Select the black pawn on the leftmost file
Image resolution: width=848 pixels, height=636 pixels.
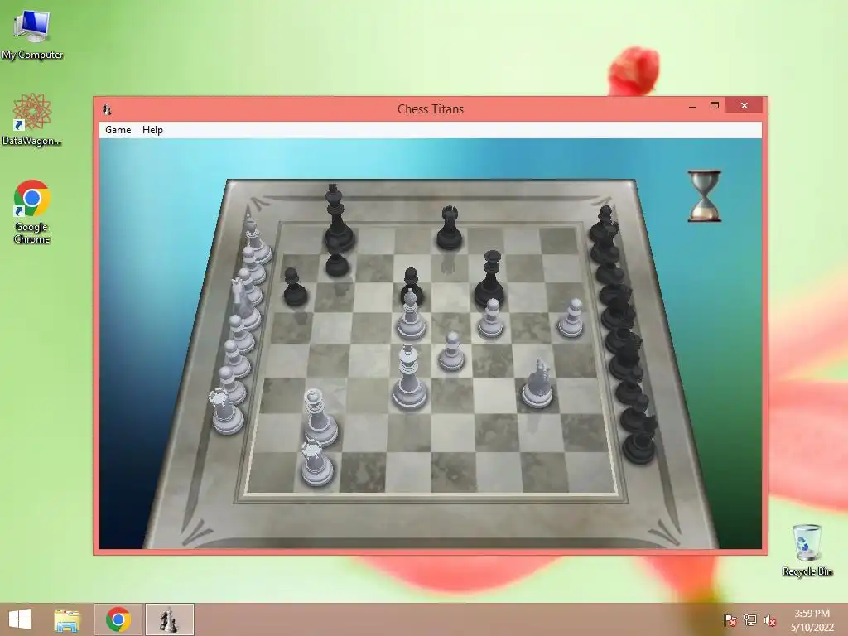[x=295, y=287]
